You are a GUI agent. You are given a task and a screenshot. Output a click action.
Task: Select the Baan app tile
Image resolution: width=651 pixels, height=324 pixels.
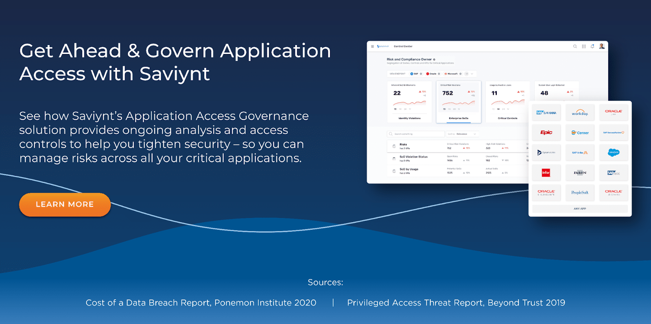pos(580,173)
